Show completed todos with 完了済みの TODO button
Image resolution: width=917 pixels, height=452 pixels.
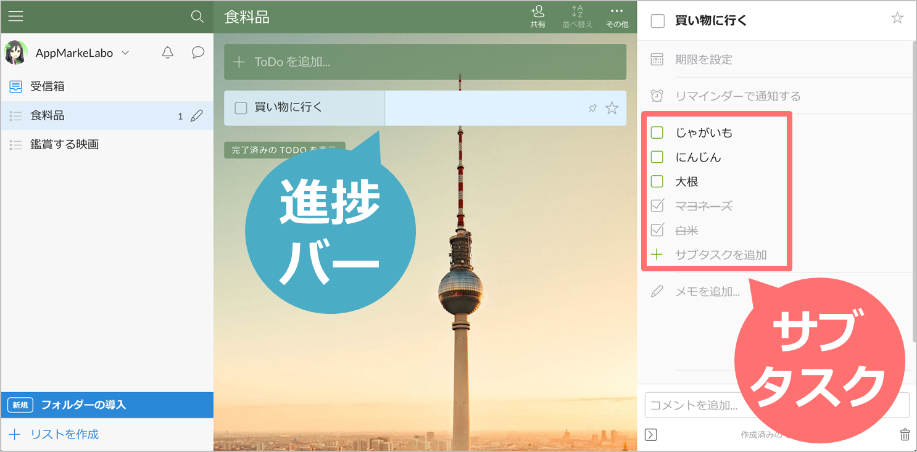tap(284, 150)
